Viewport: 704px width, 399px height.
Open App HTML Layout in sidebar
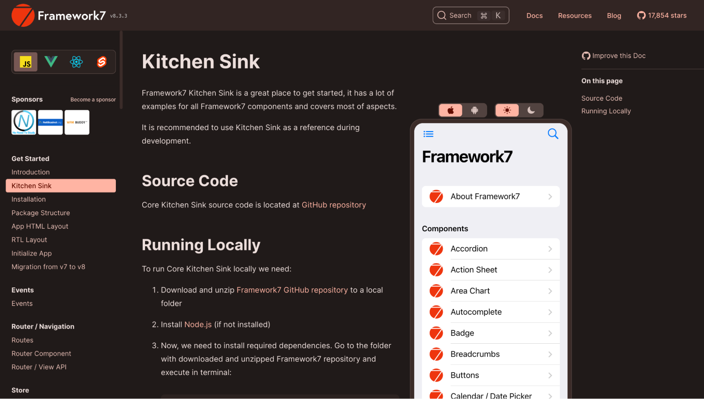pos(40,226)
